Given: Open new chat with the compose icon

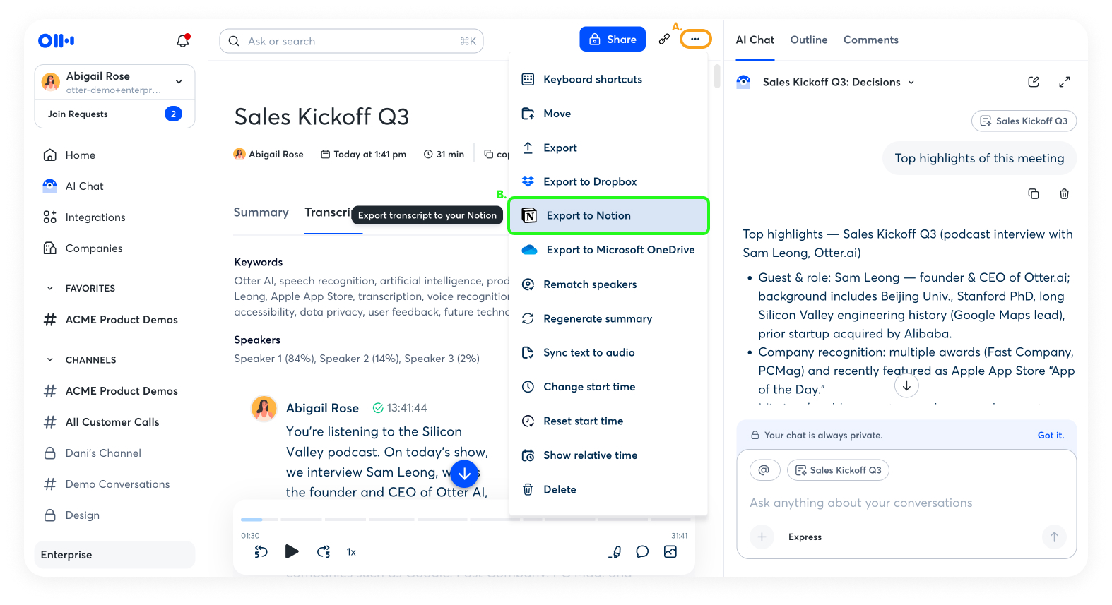Looking at the screenshot, I should point(1034,82).
